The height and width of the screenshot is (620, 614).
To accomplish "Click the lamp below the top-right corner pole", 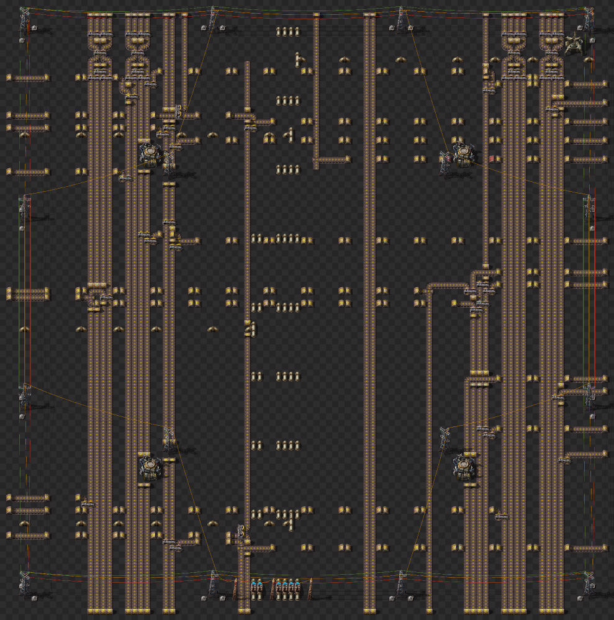I will [592, 40].
